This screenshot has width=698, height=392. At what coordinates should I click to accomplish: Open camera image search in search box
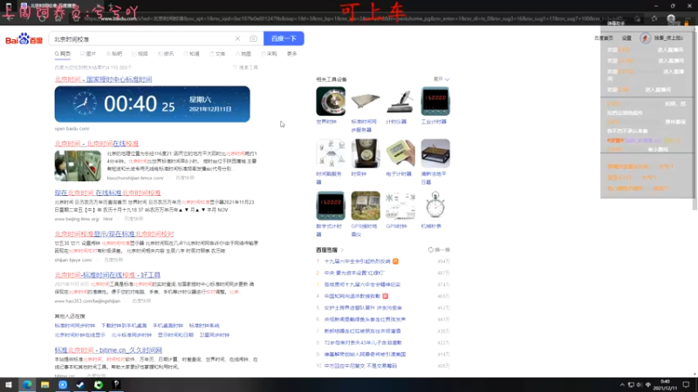click(x=253, y=38)
